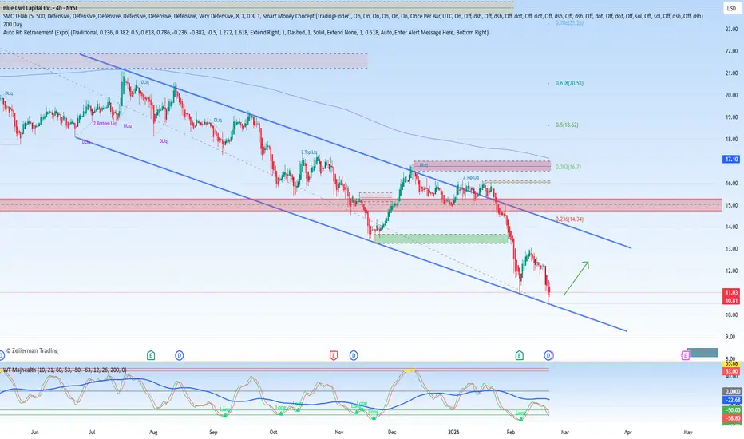Click the Sep label on time axis

tap(213, 433)
